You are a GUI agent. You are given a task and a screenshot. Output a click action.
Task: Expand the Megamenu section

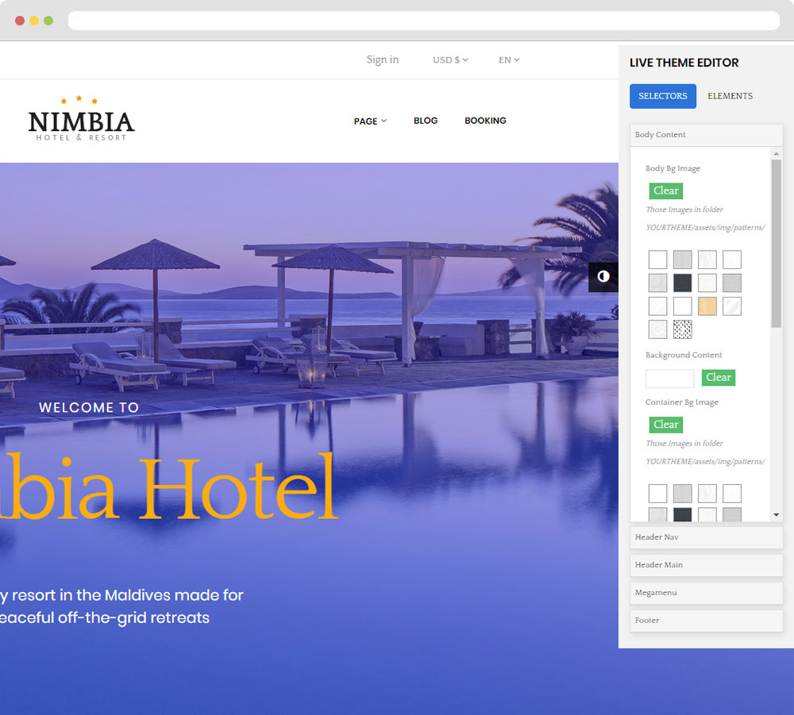706,593
